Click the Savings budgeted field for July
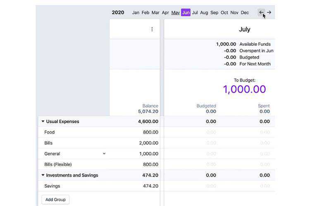The width and height of the screenshot is (310, 206). [211, 186]
